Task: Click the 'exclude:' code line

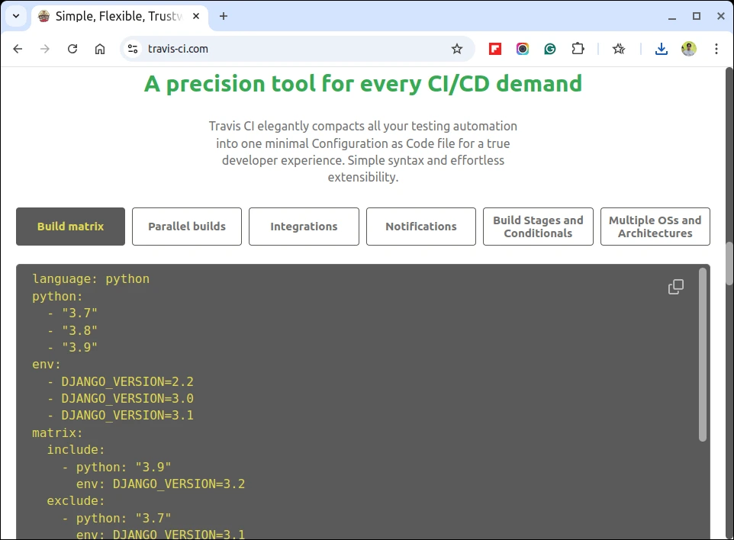Action: click(76, 500)
